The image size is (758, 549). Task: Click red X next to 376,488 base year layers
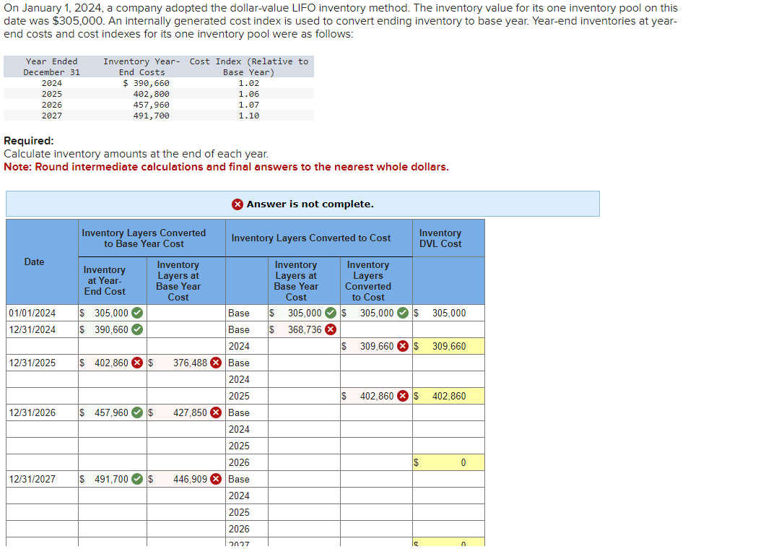click(216, 363)
